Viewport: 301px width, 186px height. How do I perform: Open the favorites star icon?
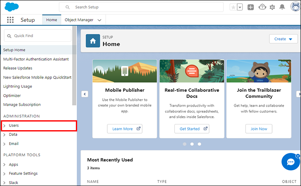pyautogui.click(x=233, y=7)
